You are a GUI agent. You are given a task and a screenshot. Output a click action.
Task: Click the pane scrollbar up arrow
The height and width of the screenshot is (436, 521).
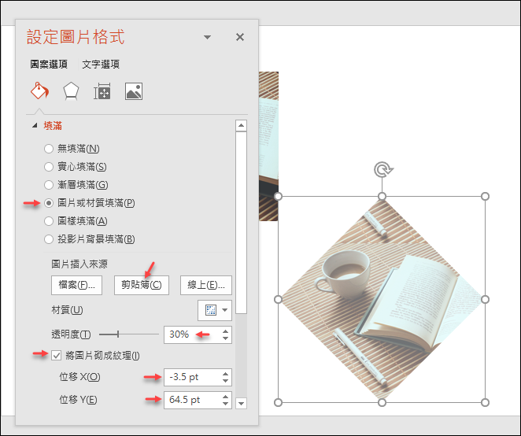(242, 126)
